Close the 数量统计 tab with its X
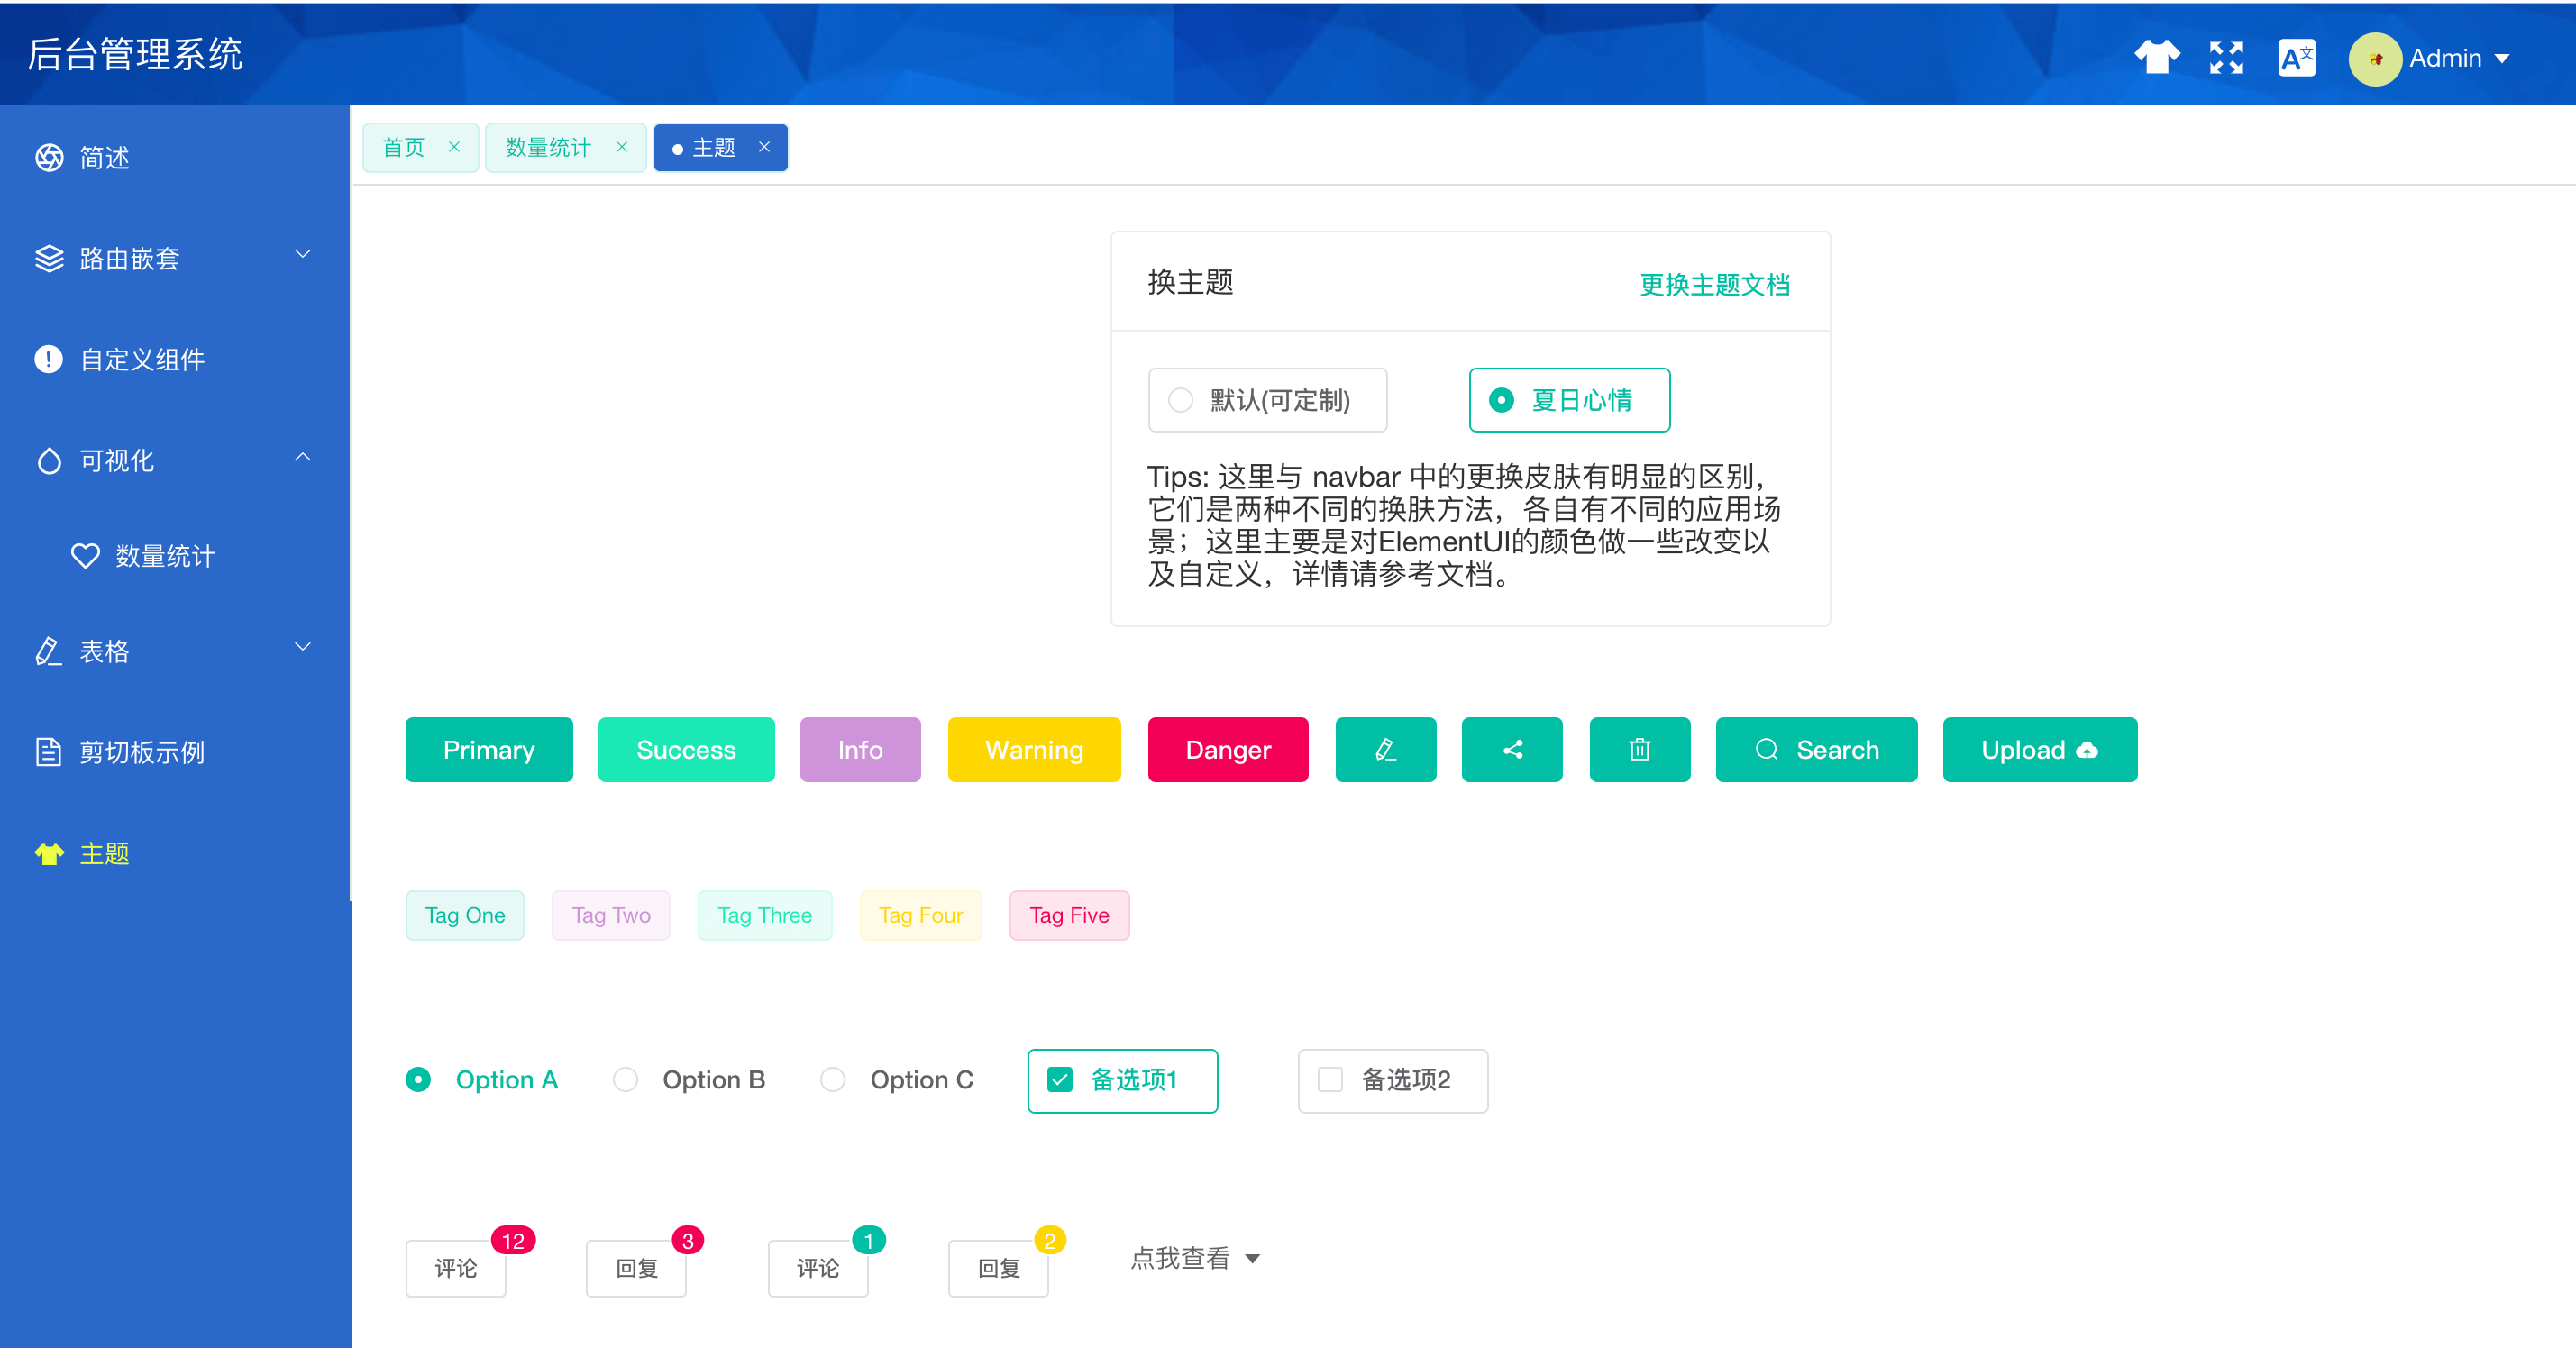The image size is (2576, 1348). tap(622, 147)
